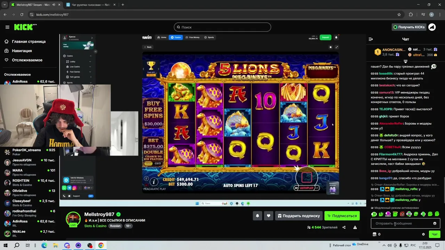Open Chrome three-dot menu
The image size is (445, 250).
[x=439, y=15]
